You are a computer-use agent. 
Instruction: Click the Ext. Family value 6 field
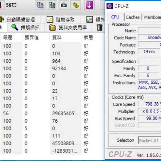pyautogui.click(x=148, y=75)
